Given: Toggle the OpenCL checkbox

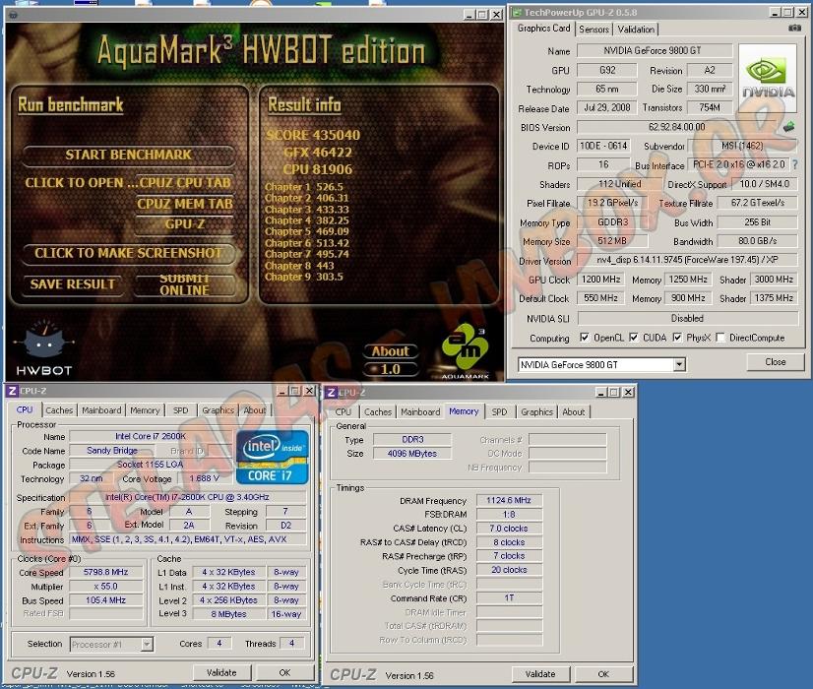Looking at the screenshot, I should point(585,338).
